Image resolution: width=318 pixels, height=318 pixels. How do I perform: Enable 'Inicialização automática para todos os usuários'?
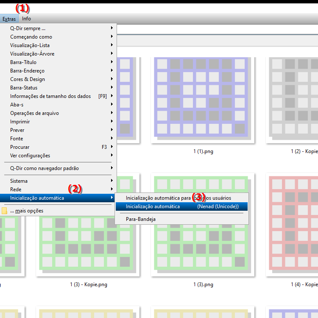pos(182,198)
